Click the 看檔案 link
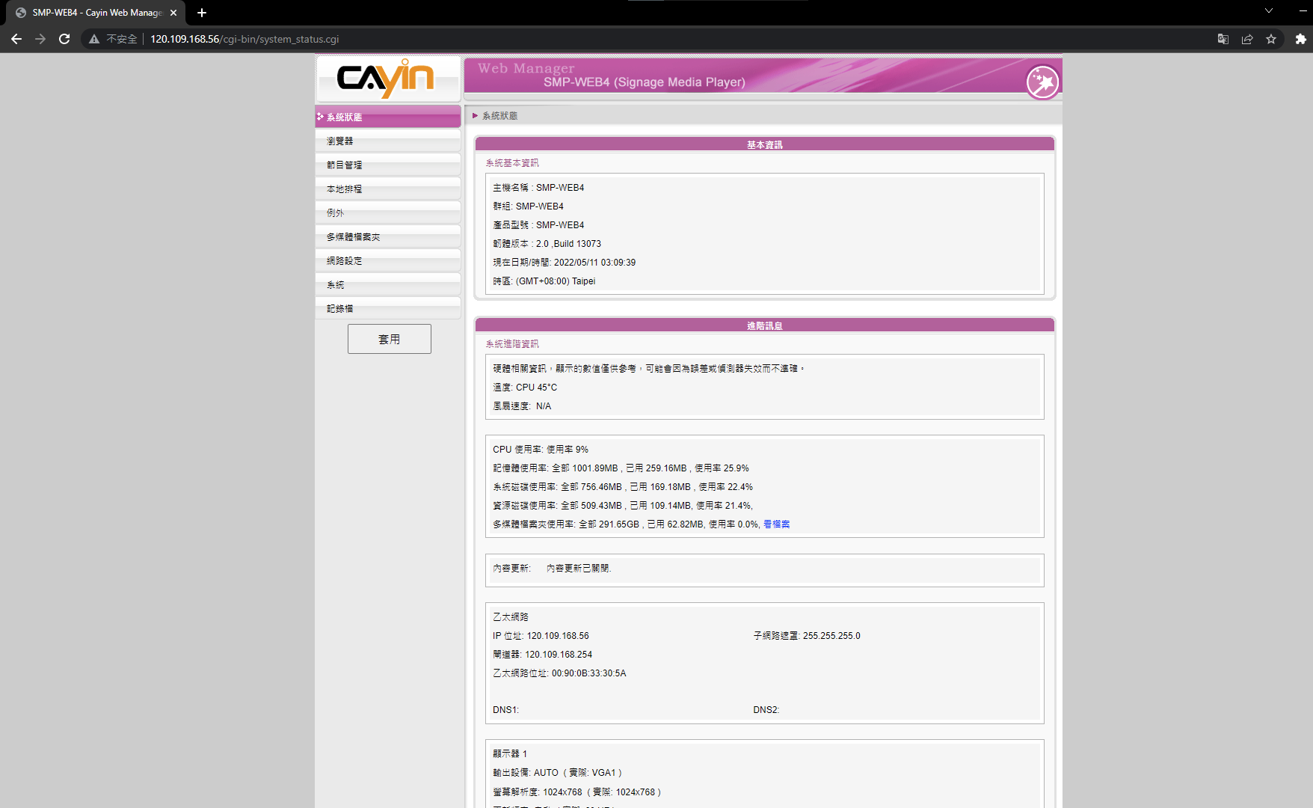 (776, 524)
